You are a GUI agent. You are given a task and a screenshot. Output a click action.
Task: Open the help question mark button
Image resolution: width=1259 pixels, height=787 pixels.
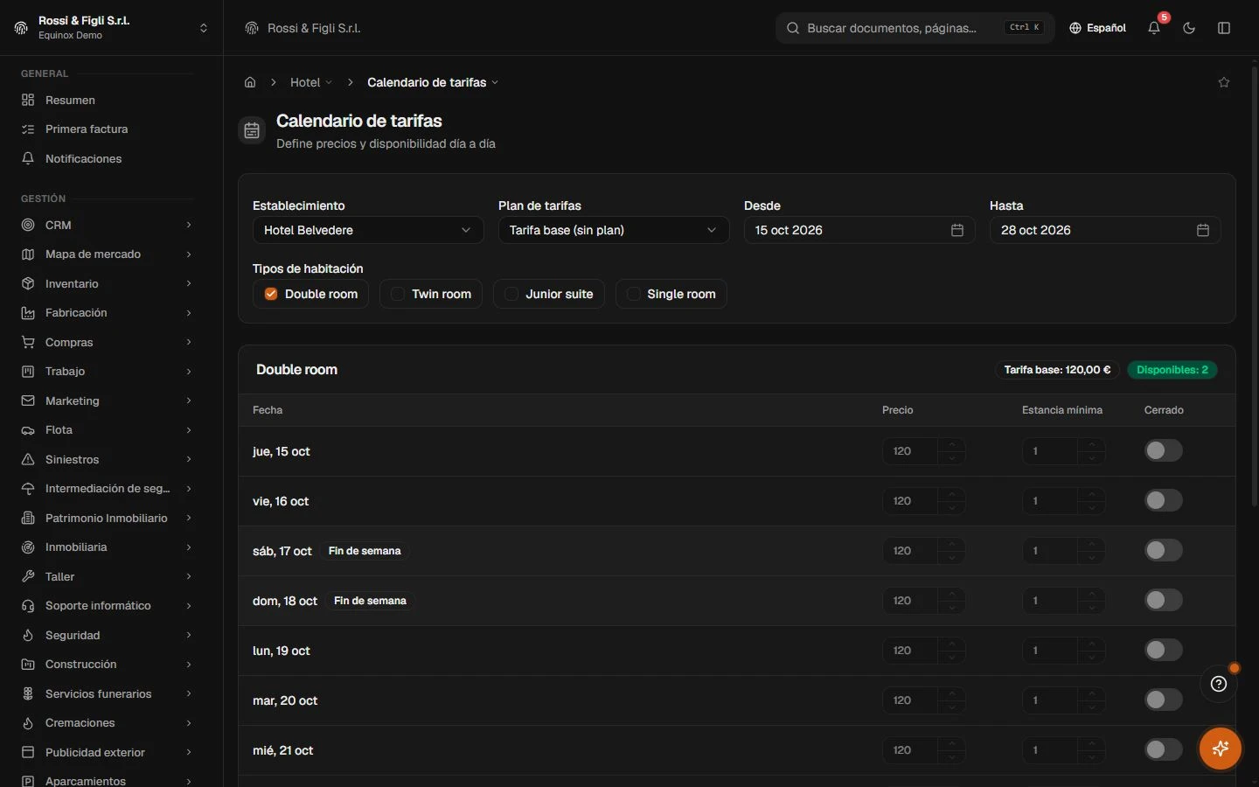click(1219, 684)
